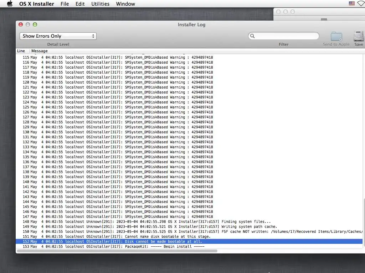Minimize the Installer Log window
The image size is (365, 273).
28,25
